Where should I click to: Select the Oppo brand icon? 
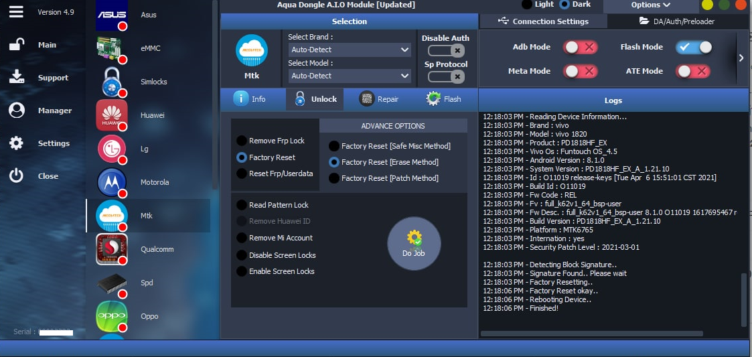(x=112, y=316)
